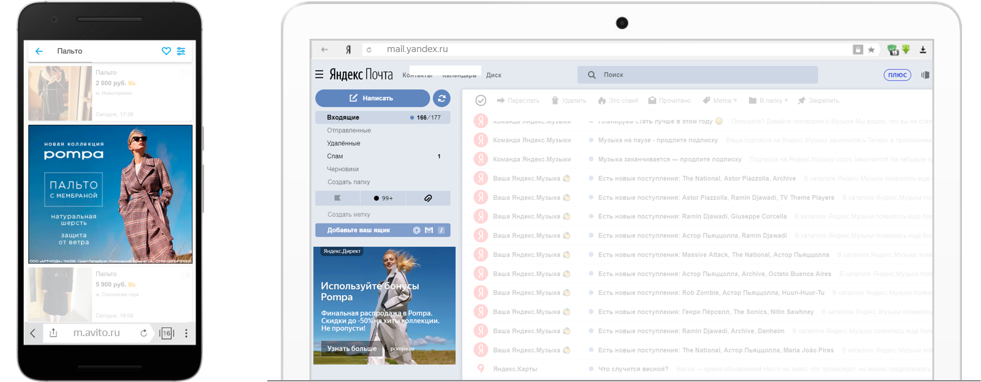Open the hamburger menu in Яндекс Почта
The width and height of the screenshot is (981, 382).
coord(319,75)
